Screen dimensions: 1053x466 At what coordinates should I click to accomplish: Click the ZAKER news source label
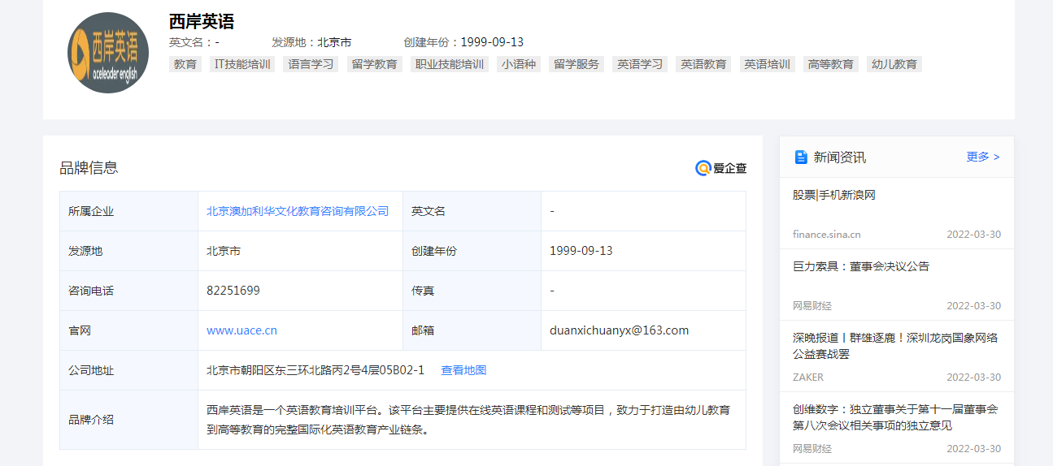[x=808, y=378]
